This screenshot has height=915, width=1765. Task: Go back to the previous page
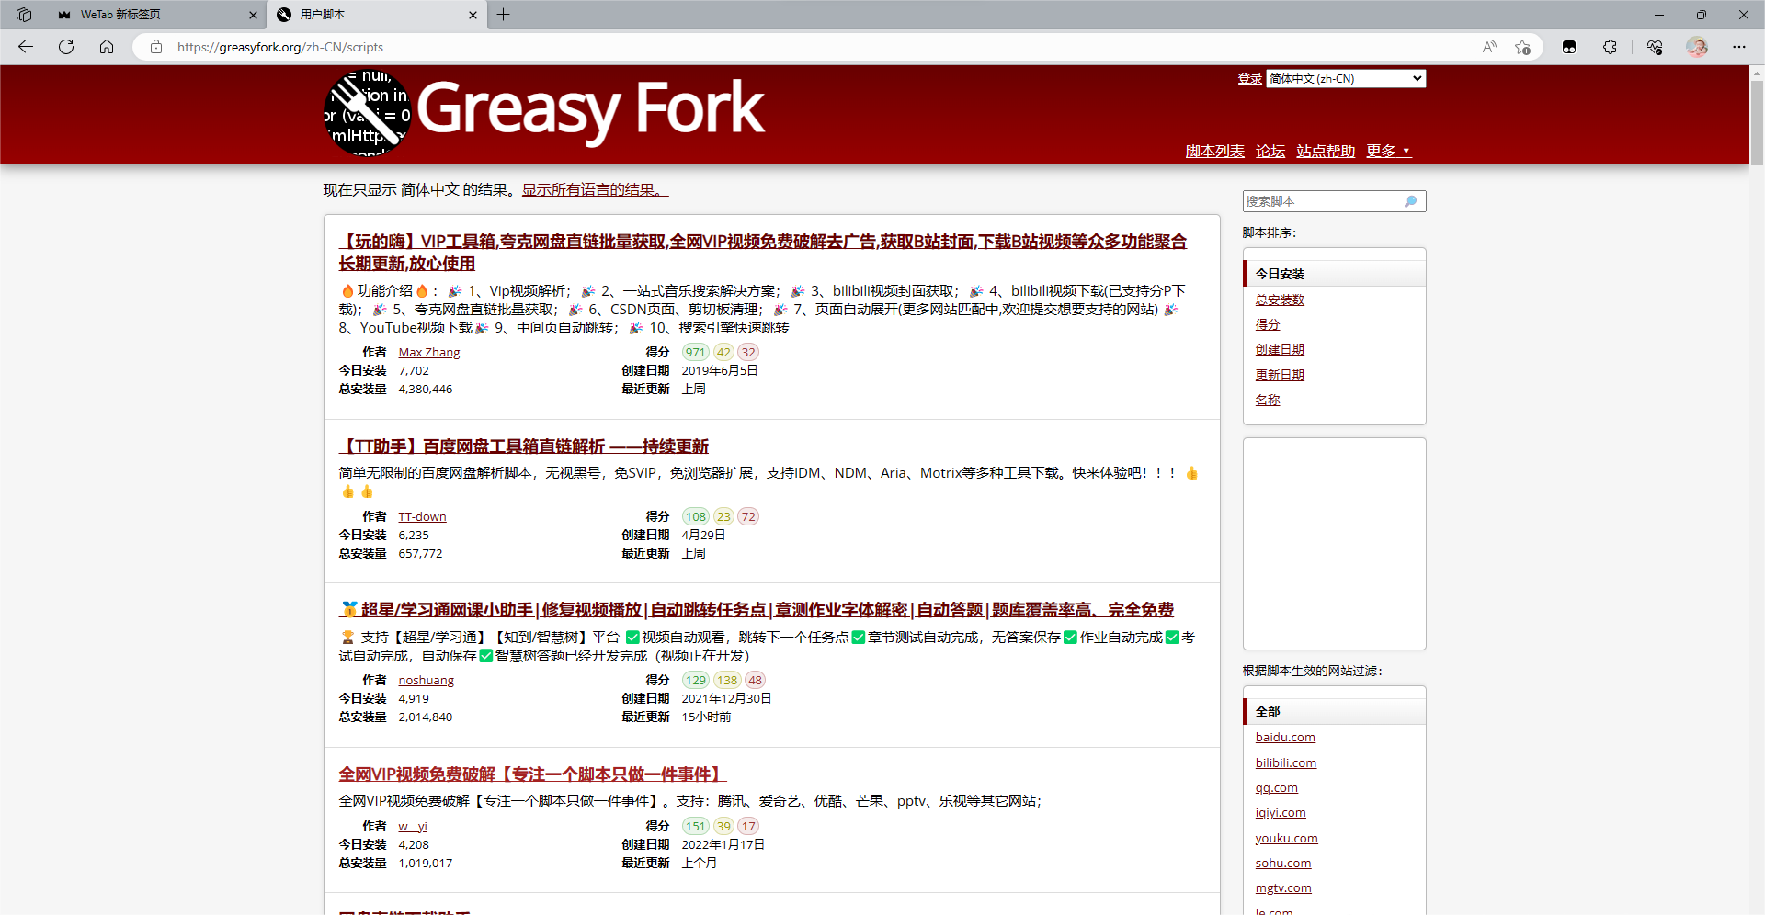26,47
